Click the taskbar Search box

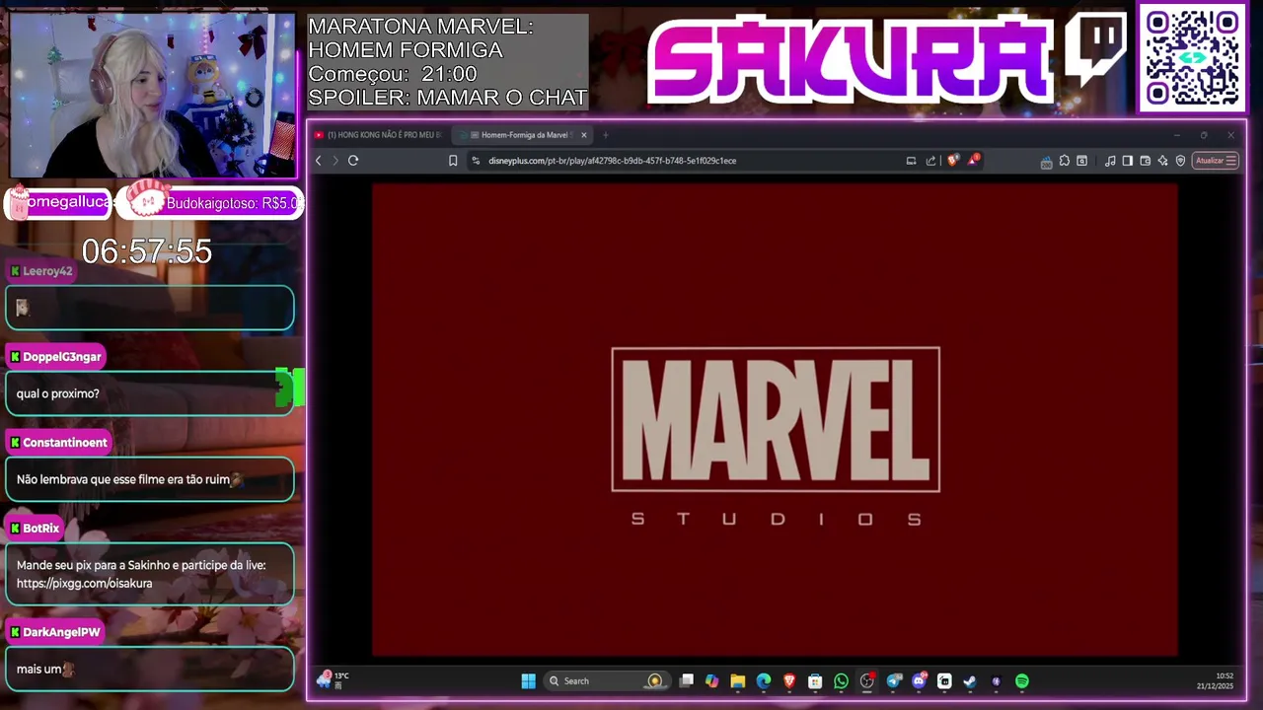pos(607,681)
